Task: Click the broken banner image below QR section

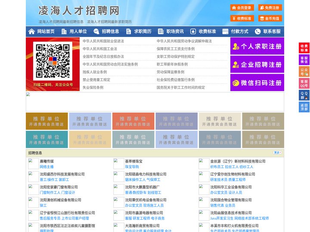Action: point(155,102)
